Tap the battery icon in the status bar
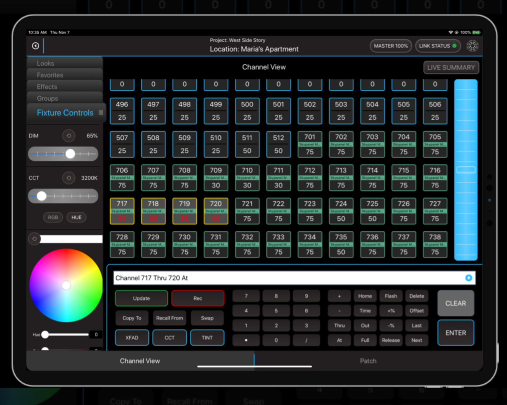507x405 pixels. pyautogui.click(x=476, y=32)
